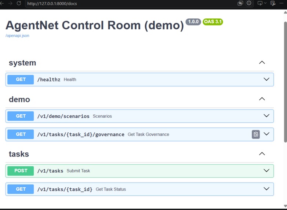Click the GET badge for Get Task Status
287x210 pixels.
point(21,189)
